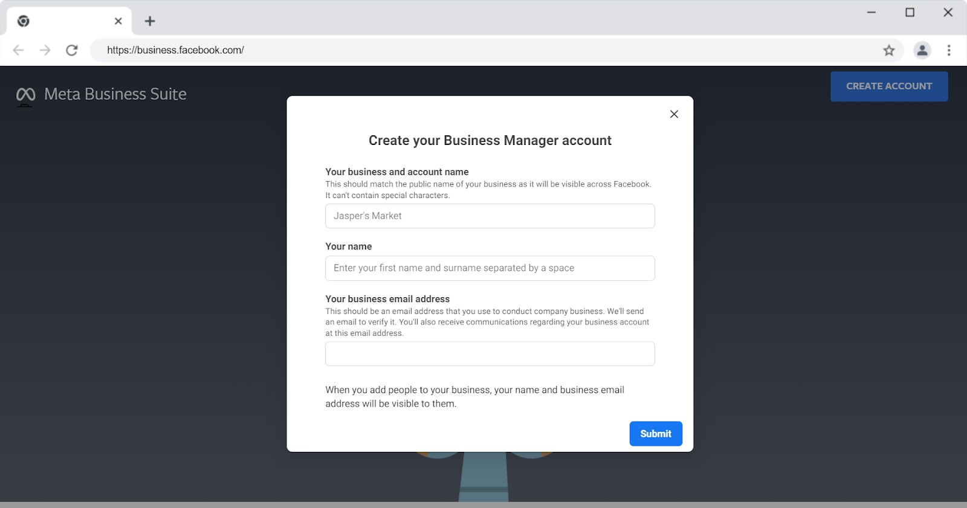Focus the Your name input field
This screenshot has height=508, width=967.
[490, 268]
